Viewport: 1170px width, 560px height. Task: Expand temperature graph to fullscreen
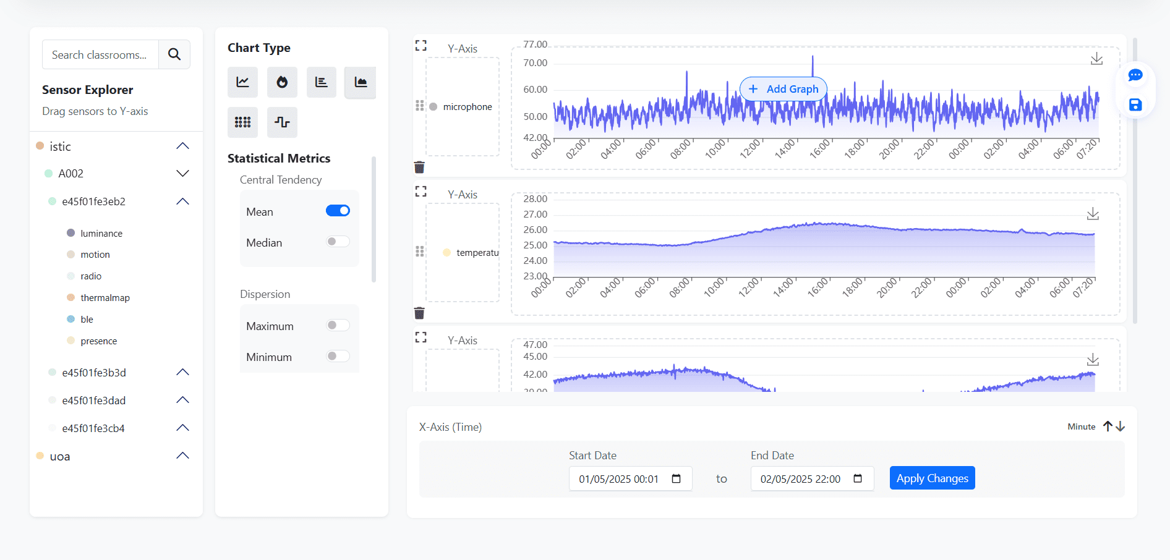(421, 192)
